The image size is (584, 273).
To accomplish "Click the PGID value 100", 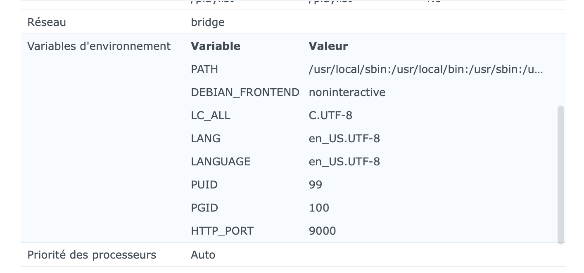I will pyautogui.click(x=319, y=208).
